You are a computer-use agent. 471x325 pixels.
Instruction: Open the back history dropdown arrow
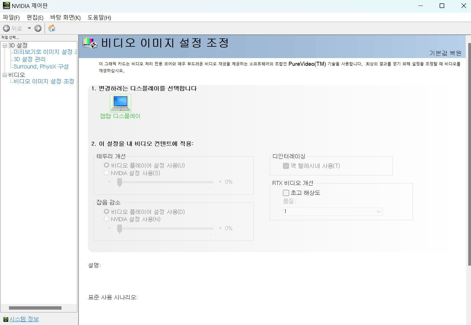[x=29, y=28]
